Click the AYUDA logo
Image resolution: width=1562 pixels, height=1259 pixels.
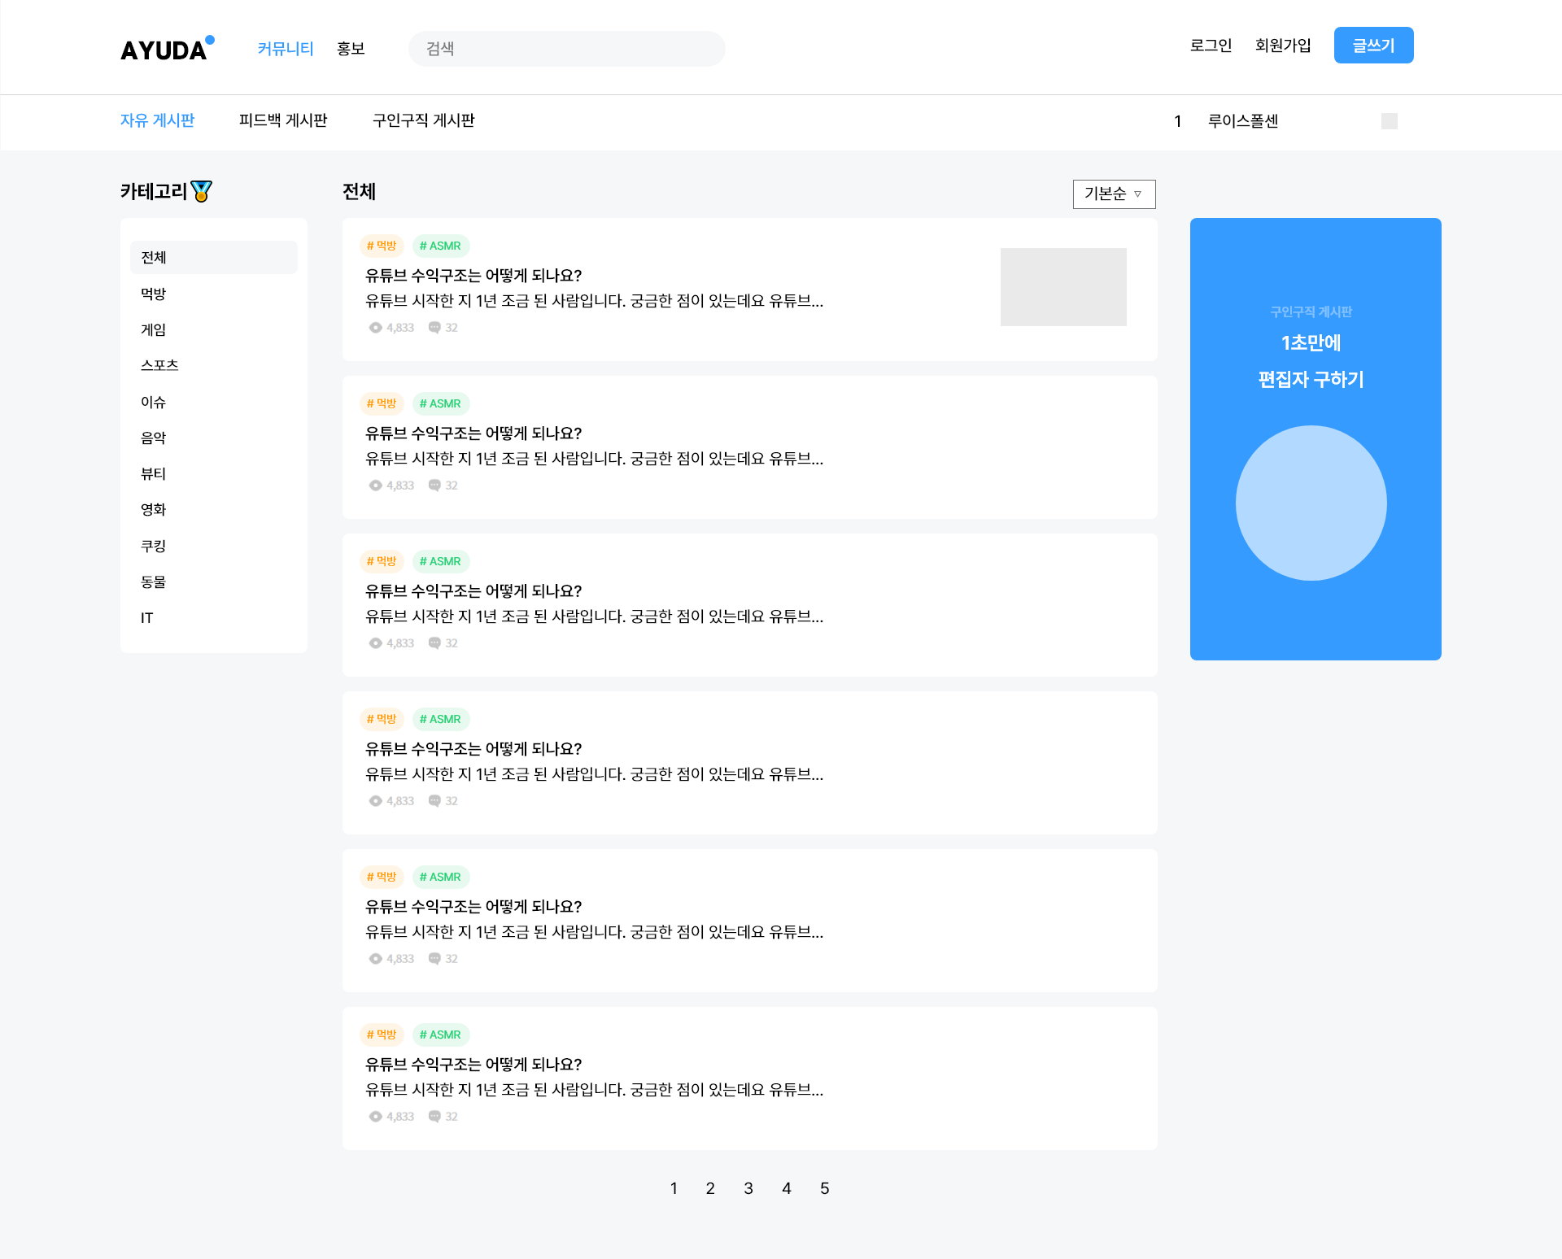click(166, 49)
